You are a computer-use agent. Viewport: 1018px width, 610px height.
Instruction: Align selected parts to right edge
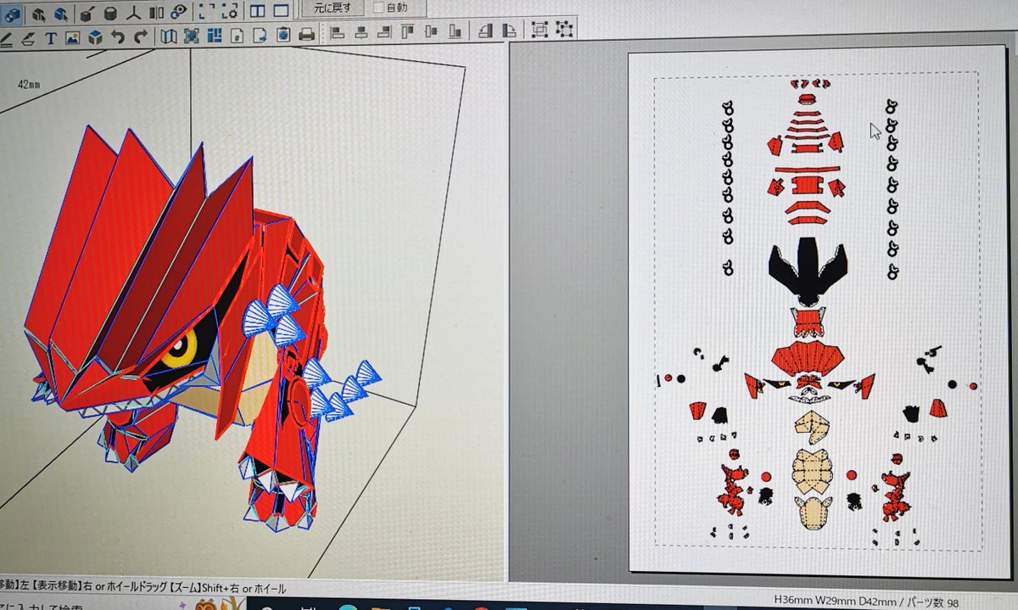385,32
